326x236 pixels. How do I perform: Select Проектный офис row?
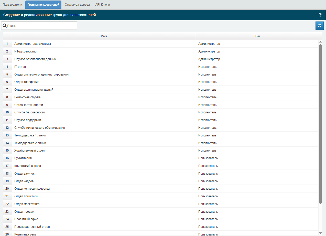[x=161, y=219]
